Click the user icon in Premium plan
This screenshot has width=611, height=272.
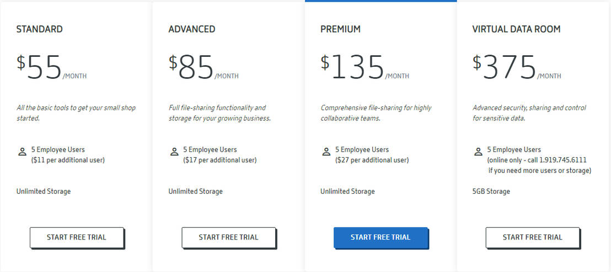pyautogui.click(x=326, y=151)
